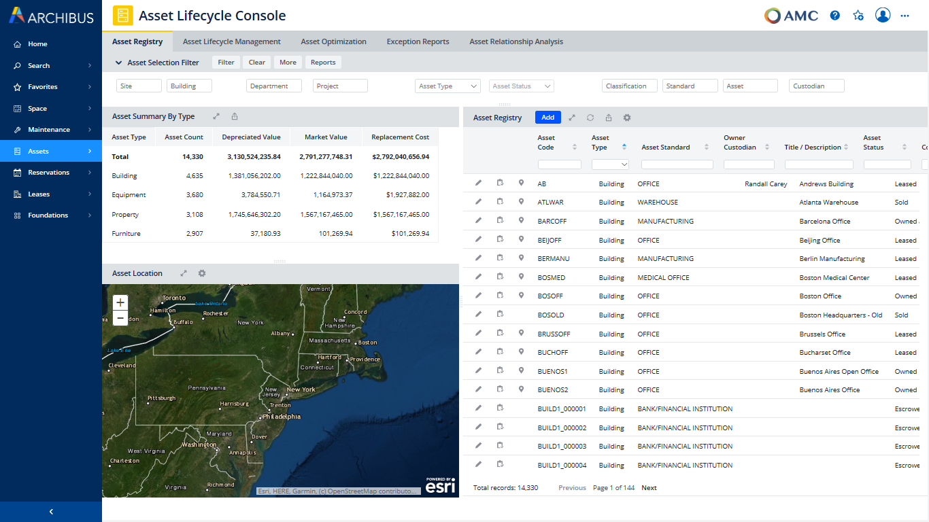Click the More button
Viewport: 929px width, 522px height.
tap(288, 62)
